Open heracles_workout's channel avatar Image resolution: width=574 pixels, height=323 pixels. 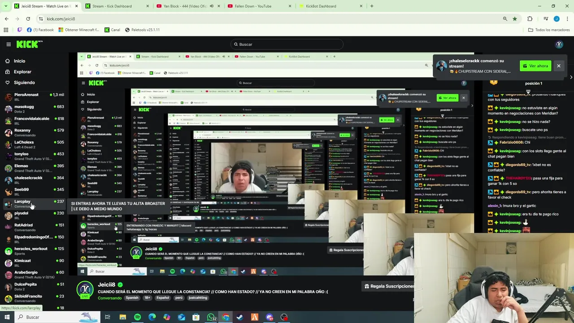point(8,251)
